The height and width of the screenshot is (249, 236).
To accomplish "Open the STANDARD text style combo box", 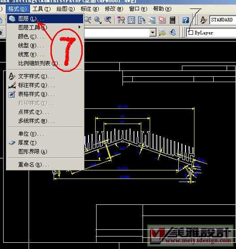I will [223, 20].
